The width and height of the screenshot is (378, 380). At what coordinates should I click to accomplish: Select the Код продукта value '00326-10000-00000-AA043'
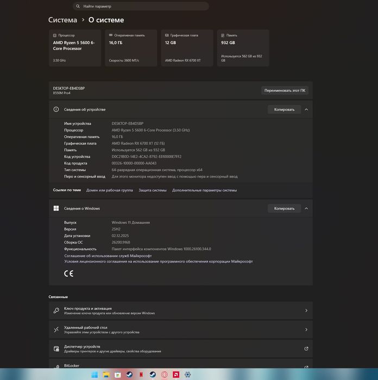click(x=134, y=163)
